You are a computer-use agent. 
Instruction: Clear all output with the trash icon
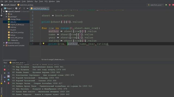(8, 83)
